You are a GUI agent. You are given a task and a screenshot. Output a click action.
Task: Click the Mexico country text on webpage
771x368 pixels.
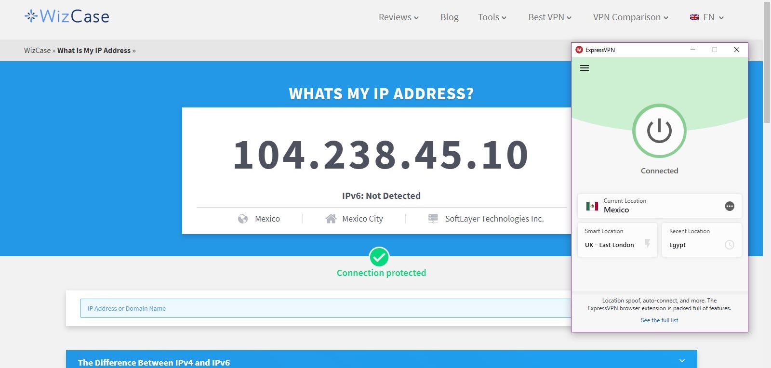click(x=267, y=219)
